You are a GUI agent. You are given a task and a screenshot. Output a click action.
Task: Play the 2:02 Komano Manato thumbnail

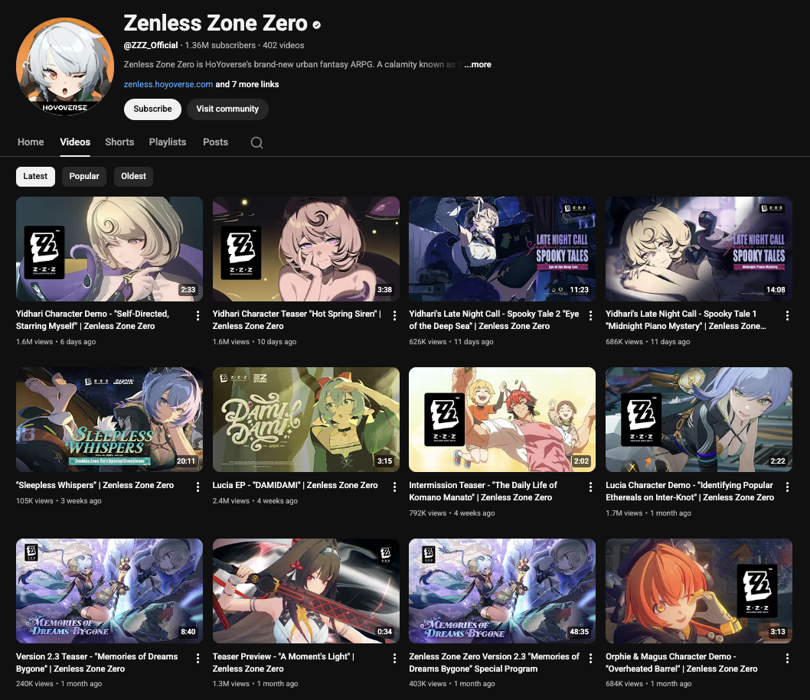pos(502,420)
